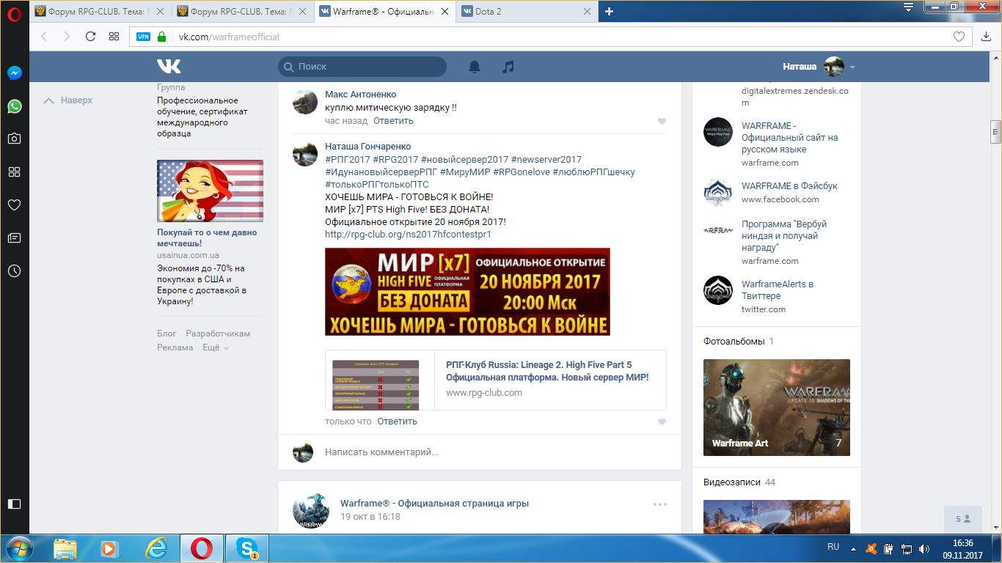Open the WARFRAME official Russian site link
This screenshot has width=1002, height=563.
tap(789, 138)
